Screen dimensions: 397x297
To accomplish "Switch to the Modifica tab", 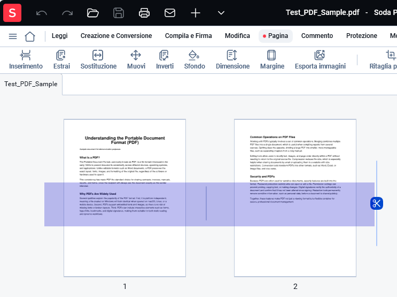I will coord(237,36).
